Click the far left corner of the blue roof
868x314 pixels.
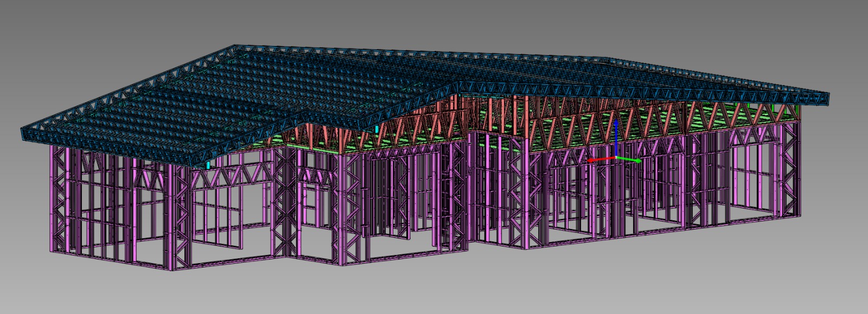[x=23, y=133]
